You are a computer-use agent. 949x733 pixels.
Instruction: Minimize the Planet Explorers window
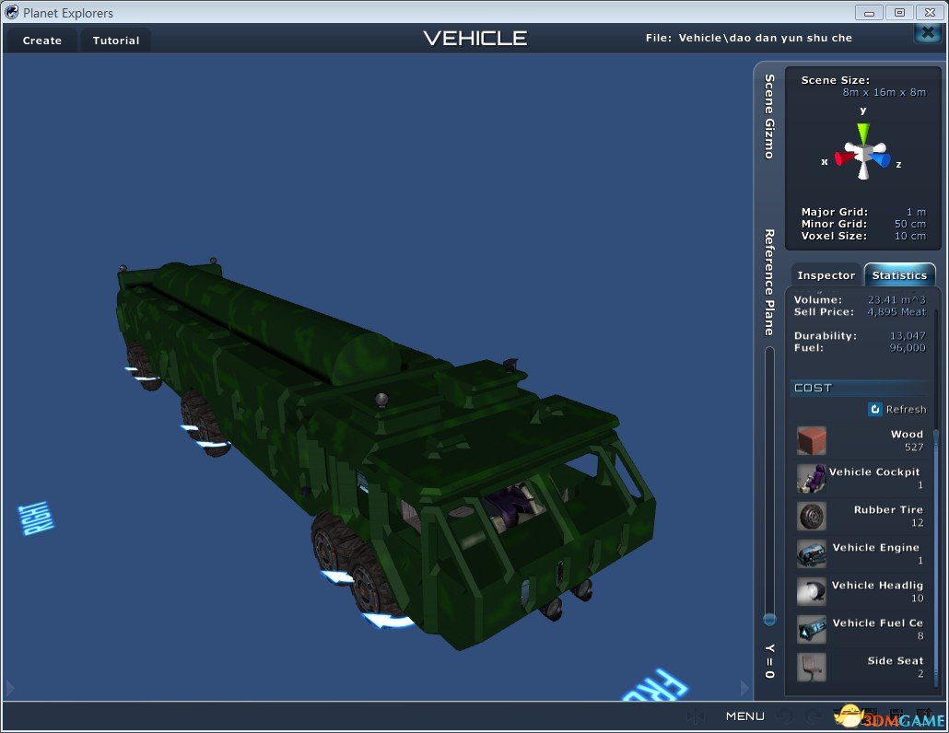point(869,12)
